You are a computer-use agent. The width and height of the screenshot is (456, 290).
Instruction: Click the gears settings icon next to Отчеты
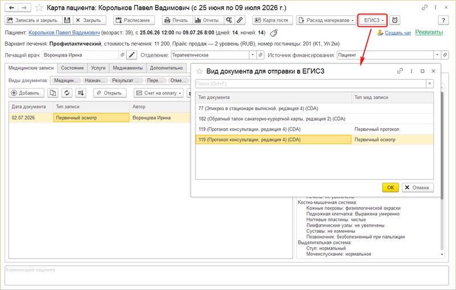coord(229,20)
